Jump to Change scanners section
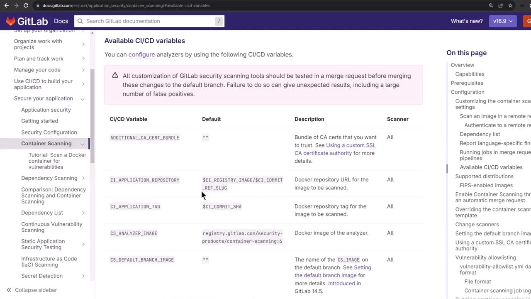The image size is (531, 299). click(477, 224)
